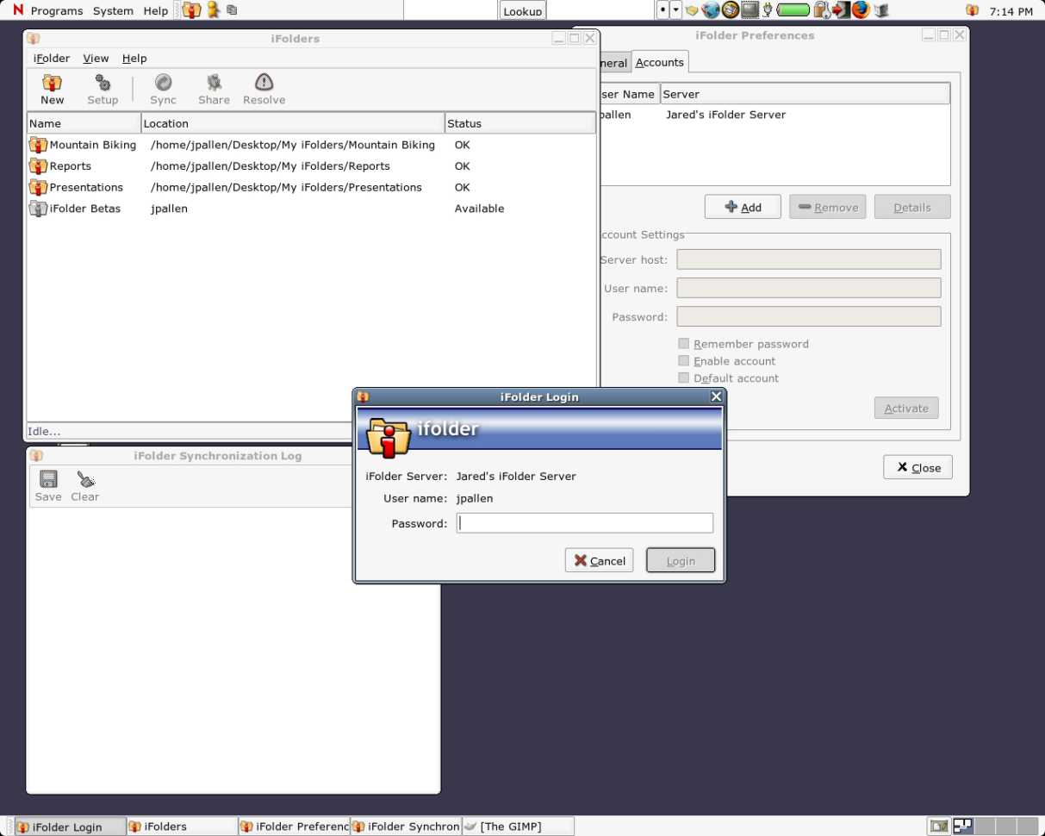Cancel the iFolder Login dialog
Screen dimensions: 1045x836
point(599,560)
